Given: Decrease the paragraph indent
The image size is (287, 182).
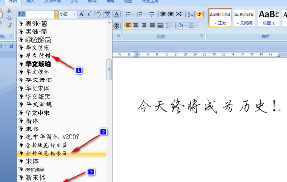Looking at the screenshot, I should click(x=162, y=14).
